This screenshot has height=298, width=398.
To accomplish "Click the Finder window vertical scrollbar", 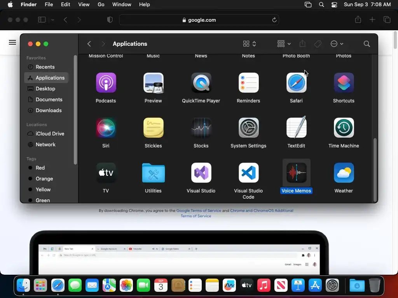I will [x=375, y=170].
